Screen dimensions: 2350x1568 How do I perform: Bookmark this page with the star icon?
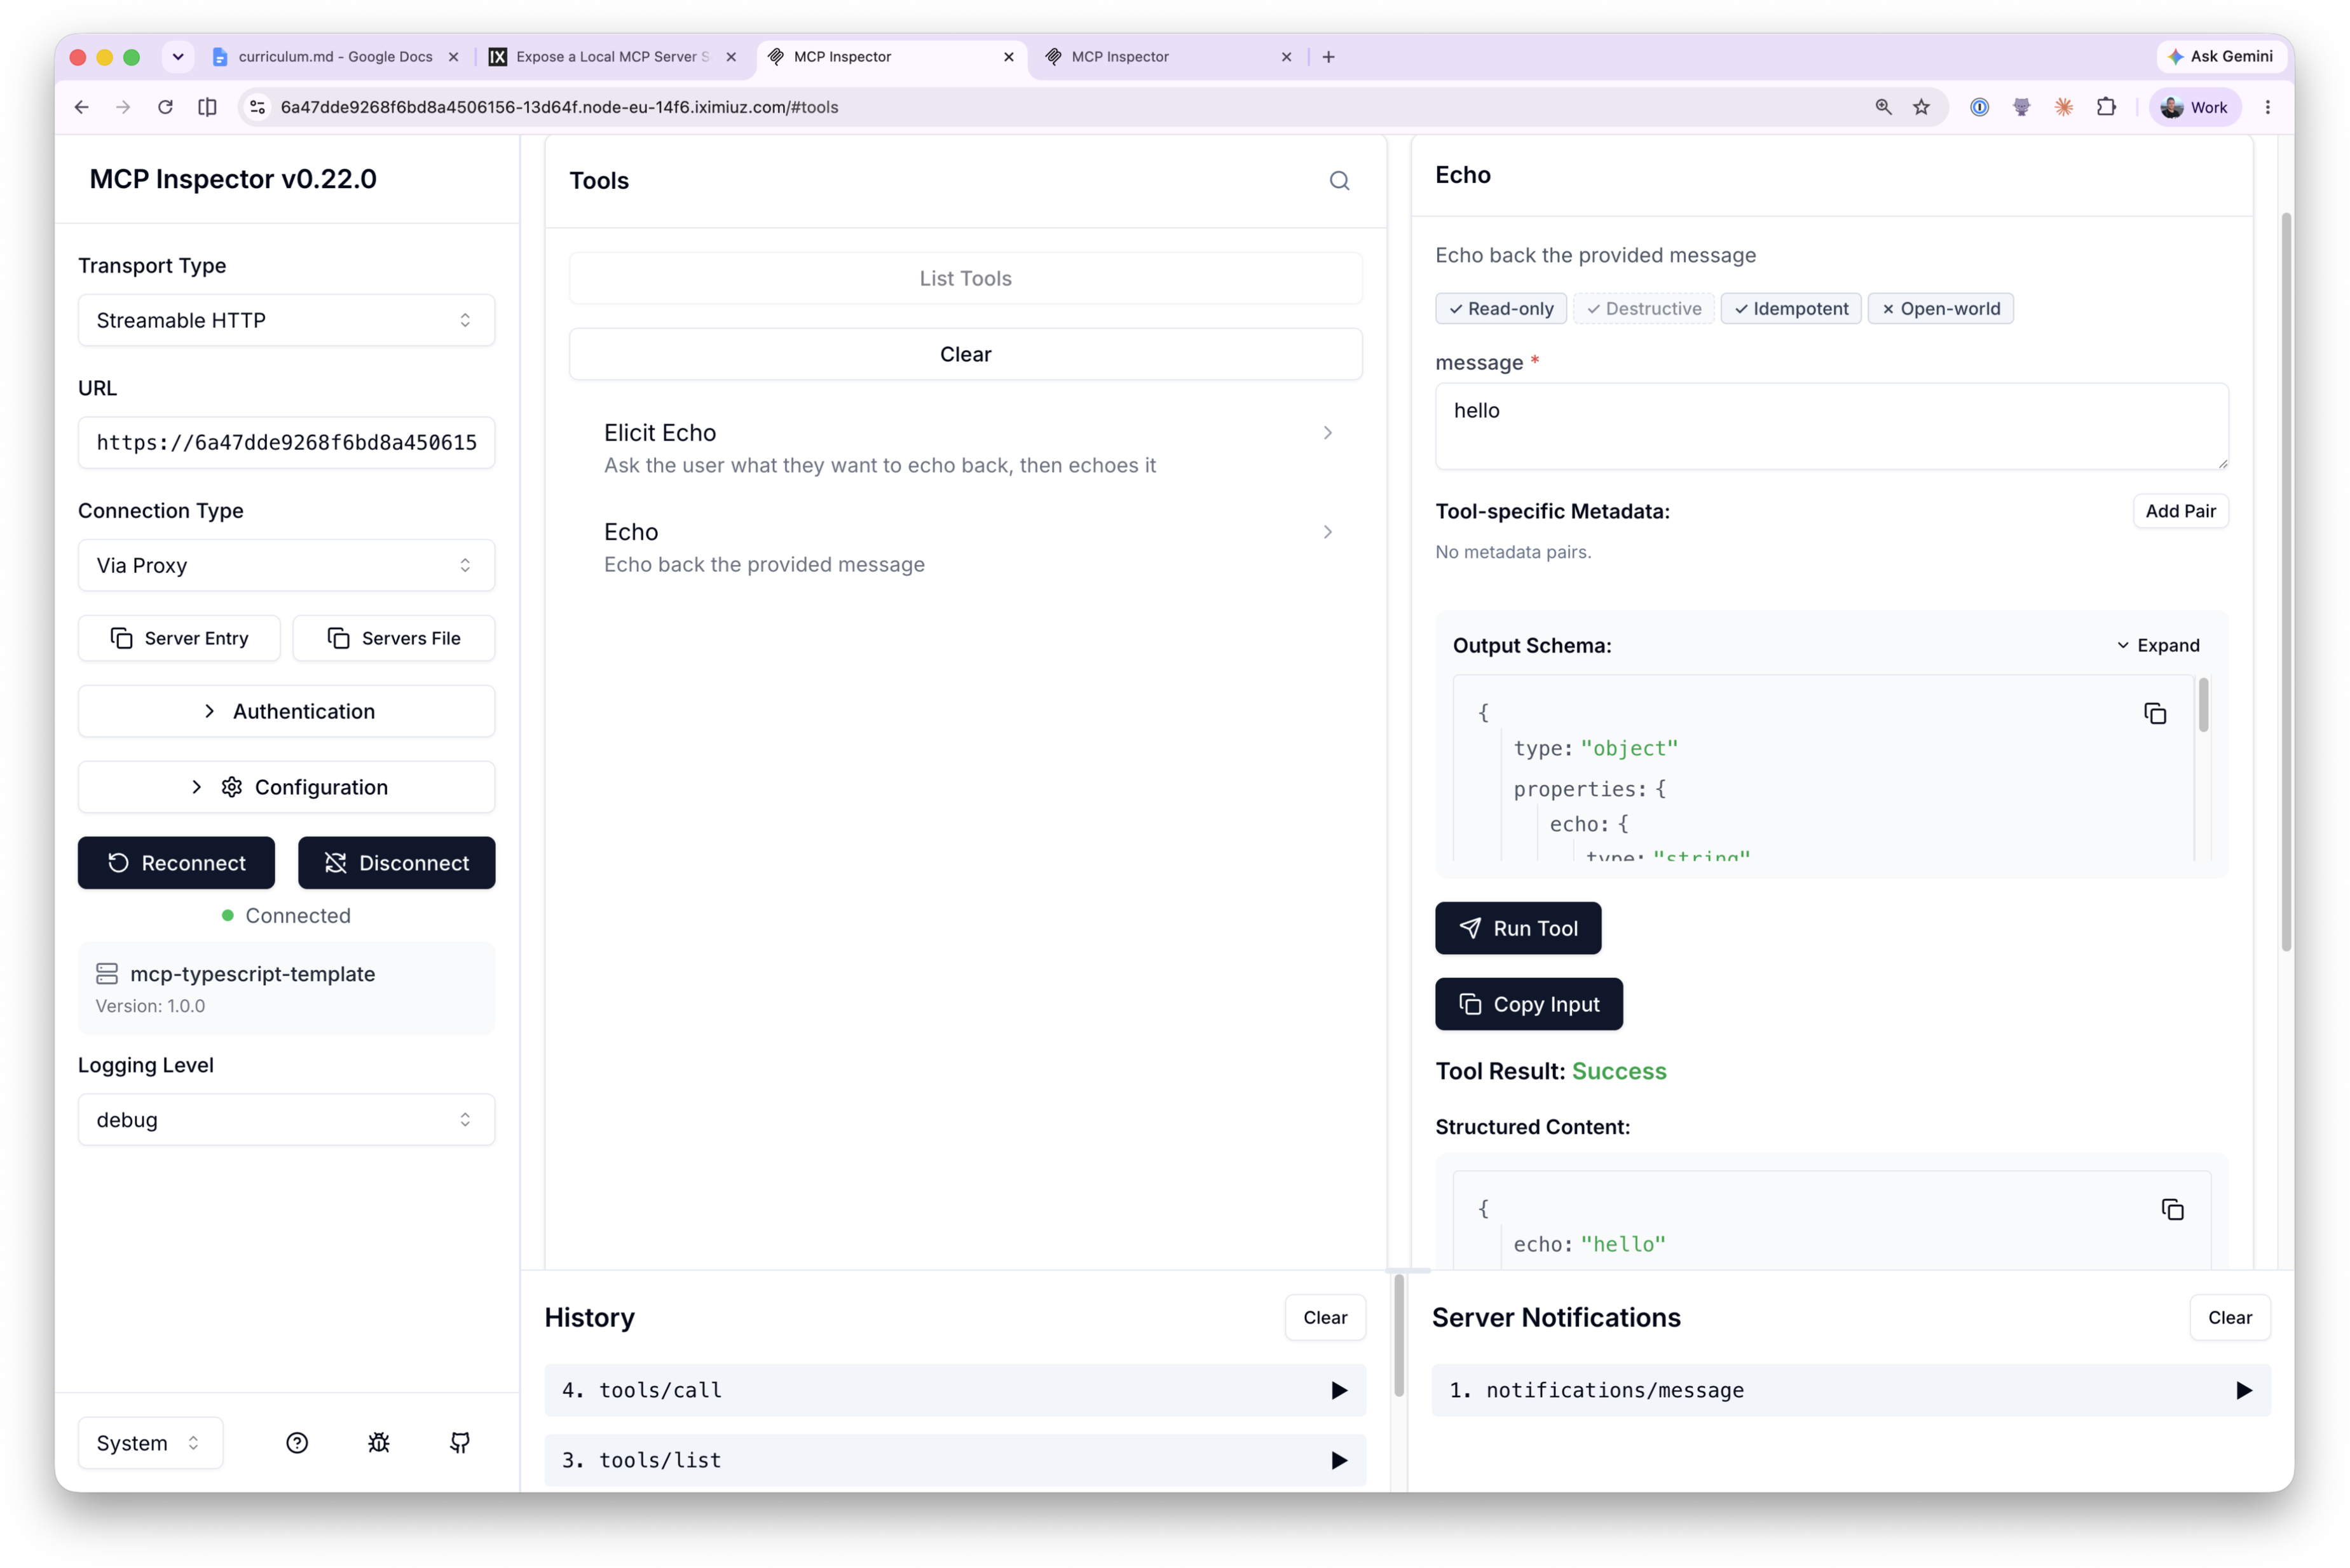click(1921, 107)
